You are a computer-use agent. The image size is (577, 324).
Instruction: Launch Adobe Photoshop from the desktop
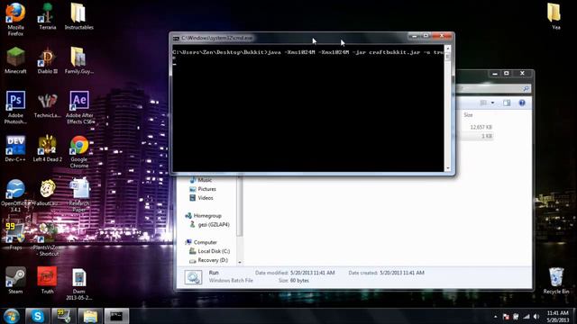pos(15,107)
